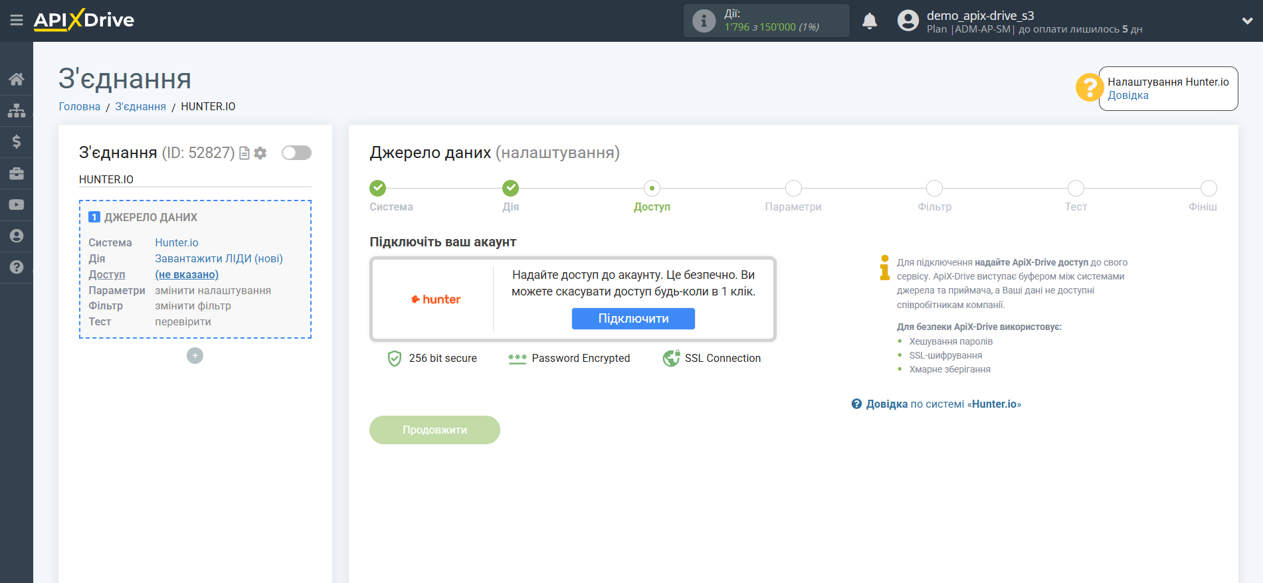Click the yellow question mark help icon
Image resolution: width=1263 pixels, height=583 pixels.
[x=1090, y=87]
